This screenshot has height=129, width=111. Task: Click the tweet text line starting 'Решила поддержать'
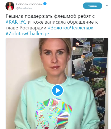tap(50, 16)
